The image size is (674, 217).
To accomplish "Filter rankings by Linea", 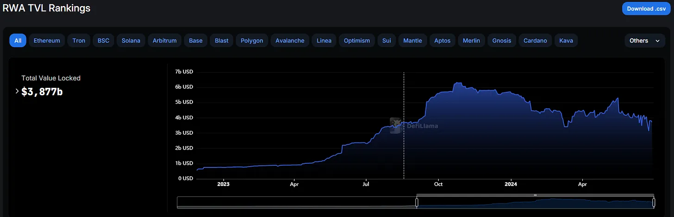I will [324, 41].
